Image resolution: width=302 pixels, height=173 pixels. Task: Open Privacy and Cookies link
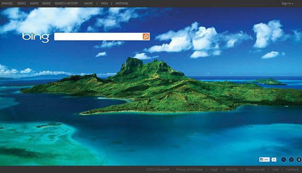[189, 170]
